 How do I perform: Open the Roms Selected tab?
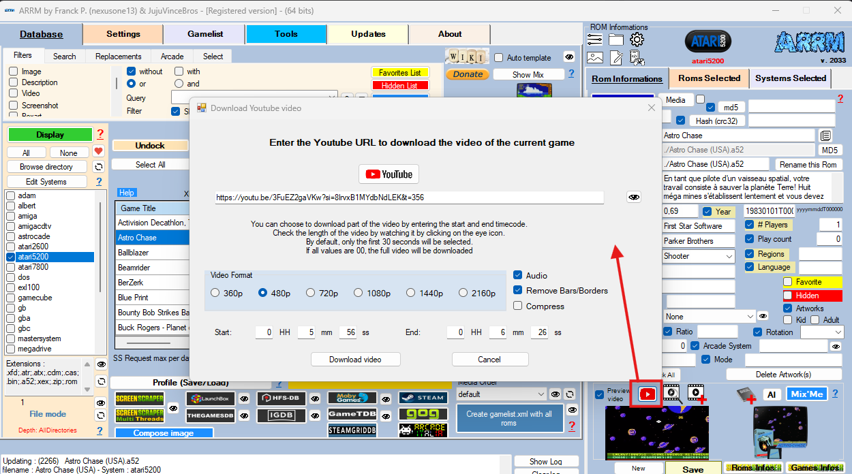709,78
